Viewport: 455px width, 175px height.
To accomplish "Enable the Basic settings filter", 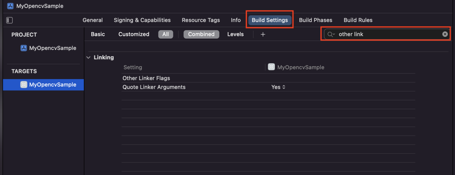I will tap(98, 34).
